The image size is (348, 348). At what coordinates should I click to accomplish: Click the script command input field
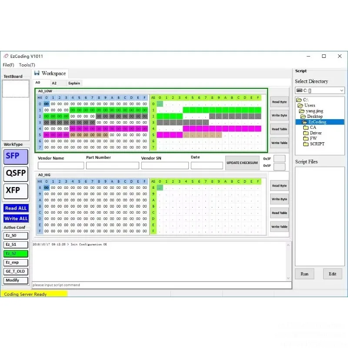click(162, 285)
